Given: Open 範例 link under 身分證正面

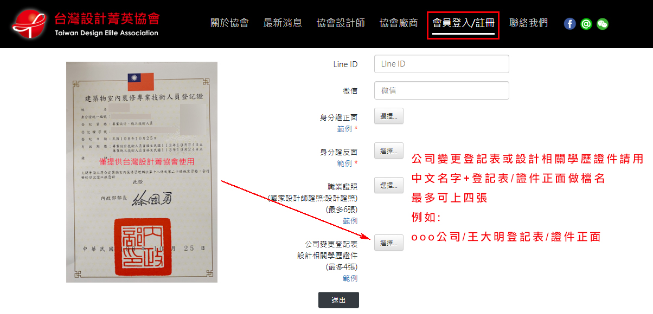Looking at the screenshot, I should (344, 129).
